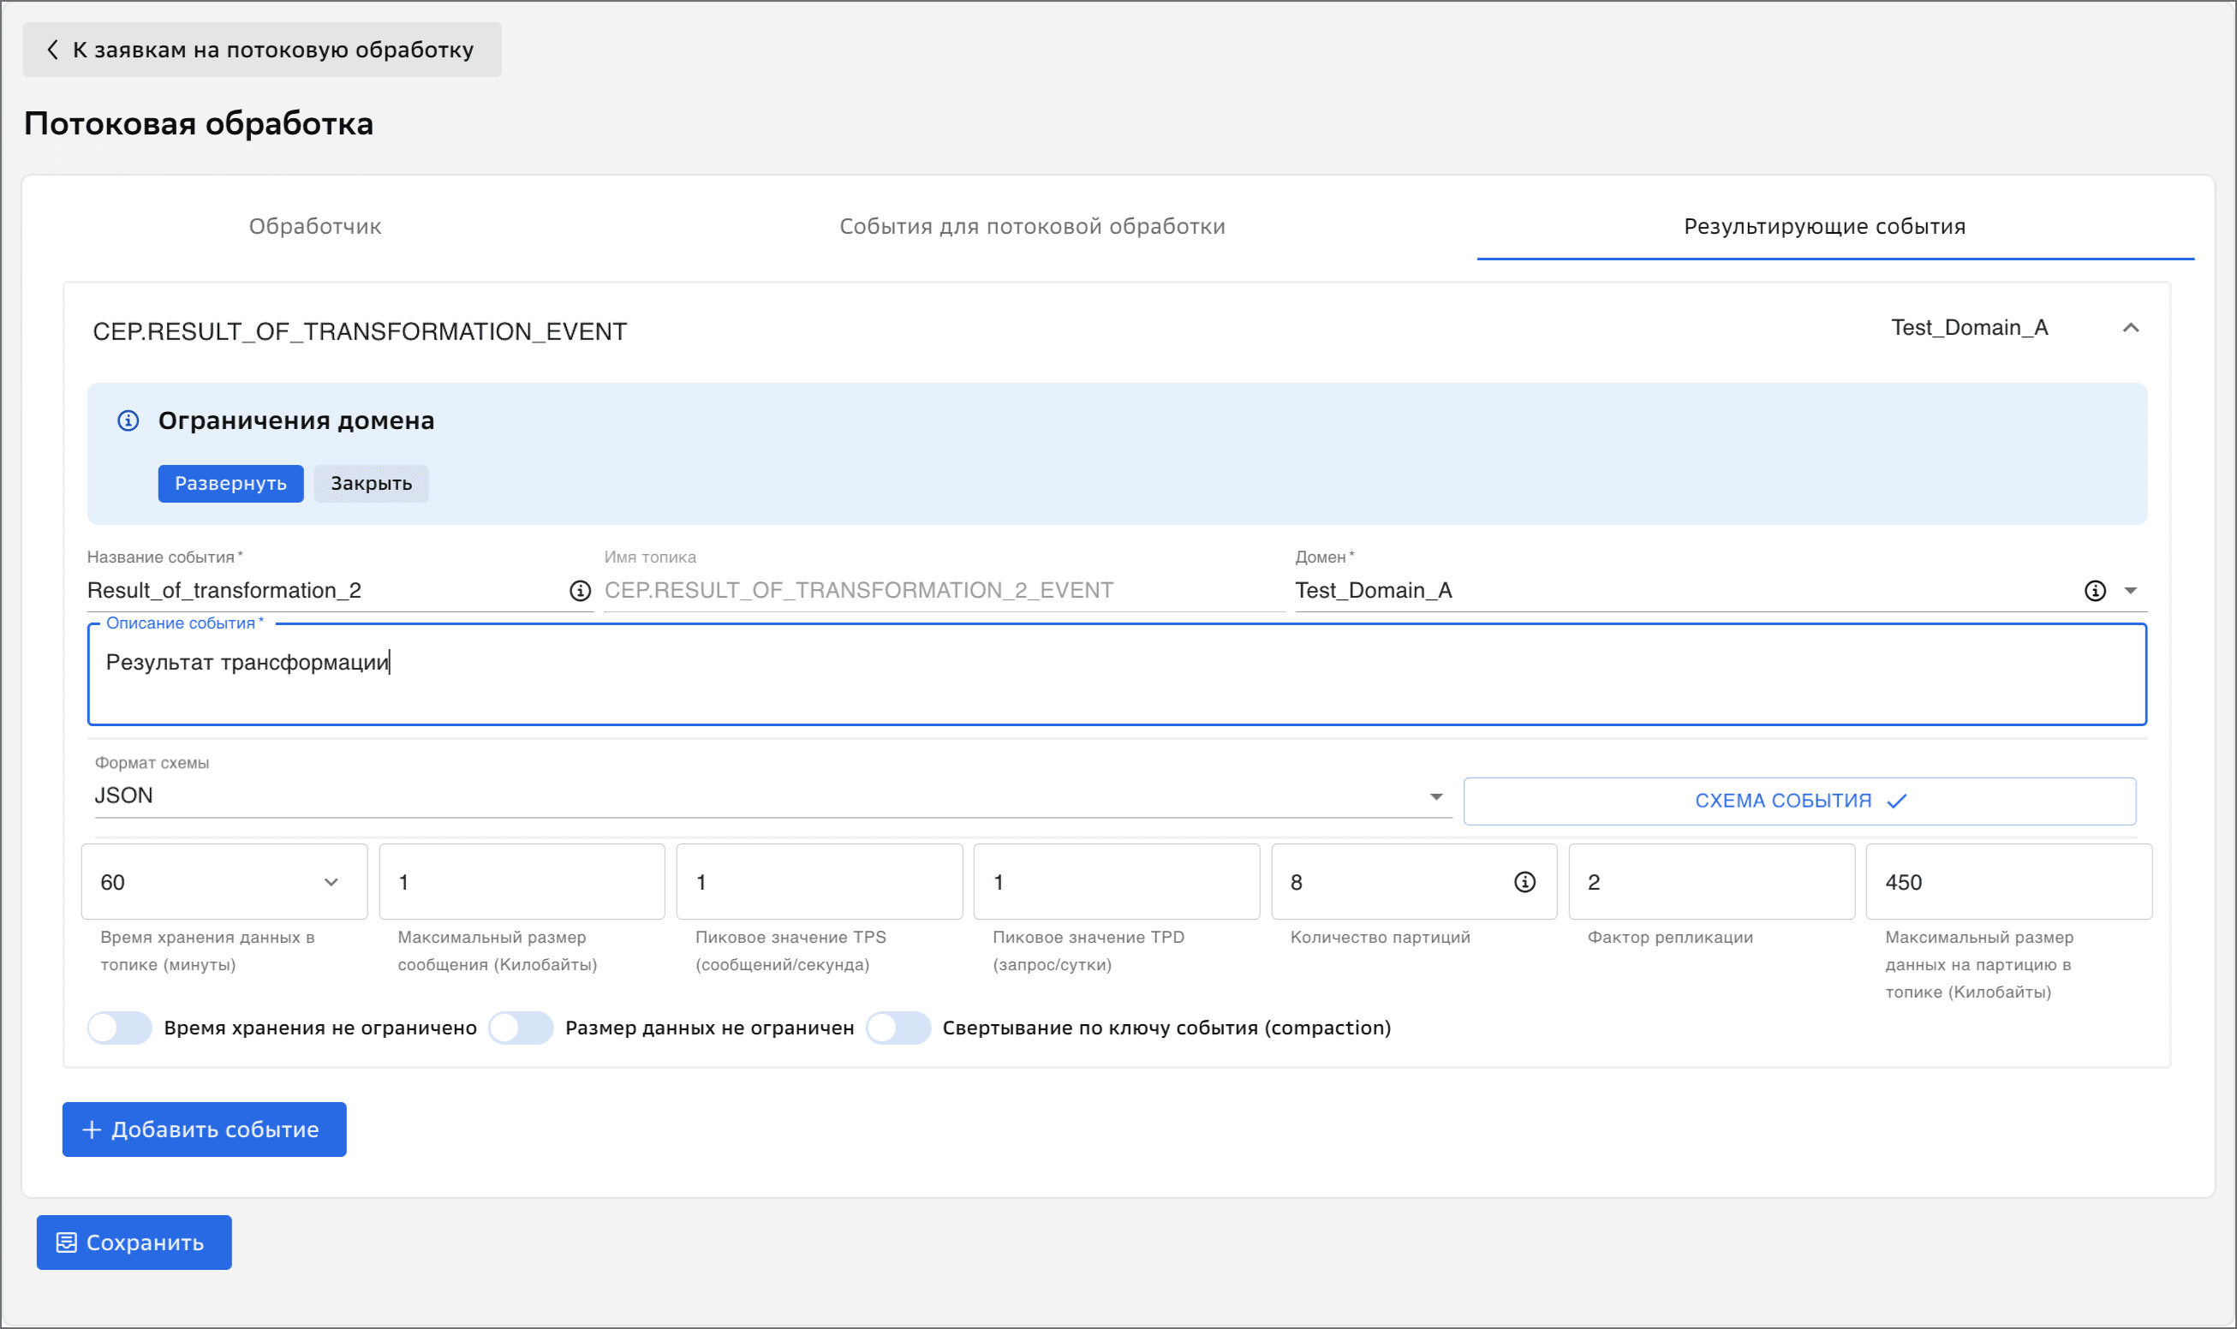Toggle Время хранения не ограничено switch

119,1028
